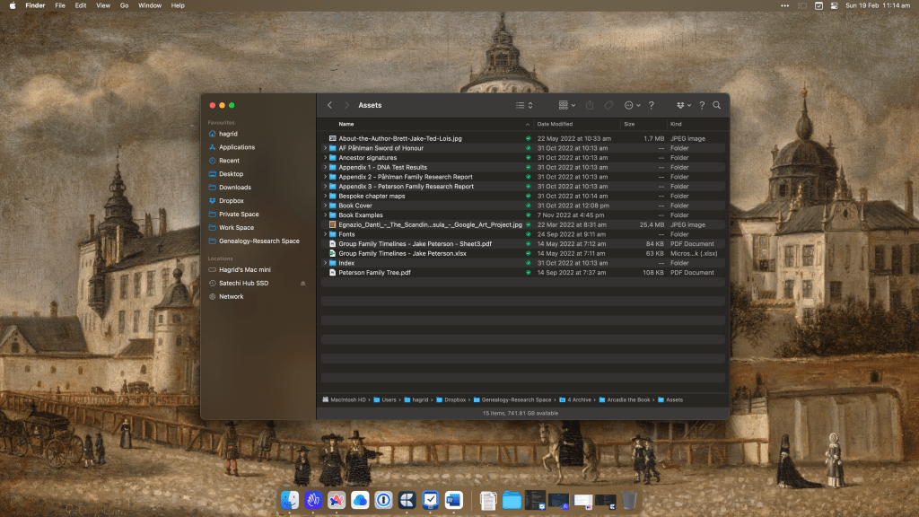
Task: Go back using the left chevron arrow
Action: click(330, 105)
